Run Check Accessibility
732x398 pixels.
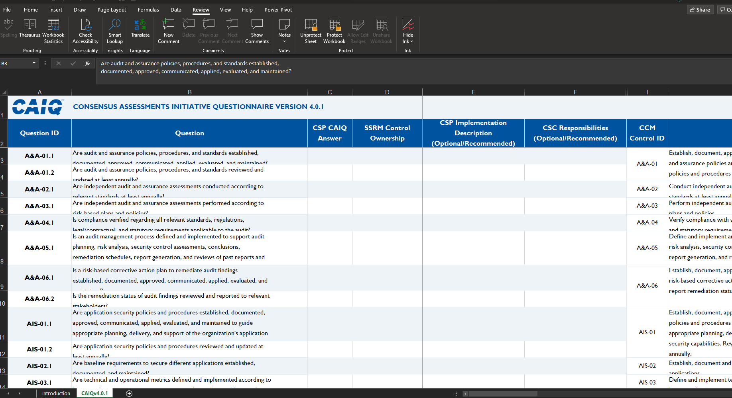(x=85, y=31)
